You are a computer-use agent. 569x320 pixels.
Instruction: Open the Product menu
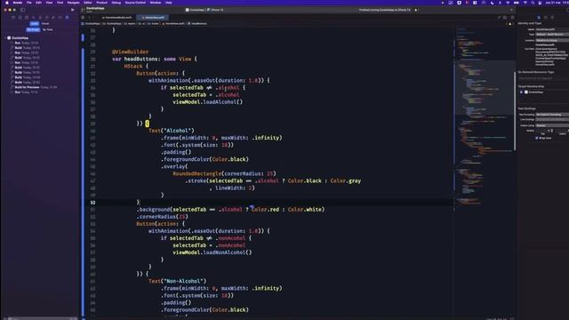click(101, 3)
